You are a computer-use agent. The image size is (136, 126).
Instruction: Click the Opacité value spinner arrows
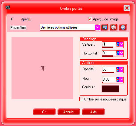(x=118, y=69)
